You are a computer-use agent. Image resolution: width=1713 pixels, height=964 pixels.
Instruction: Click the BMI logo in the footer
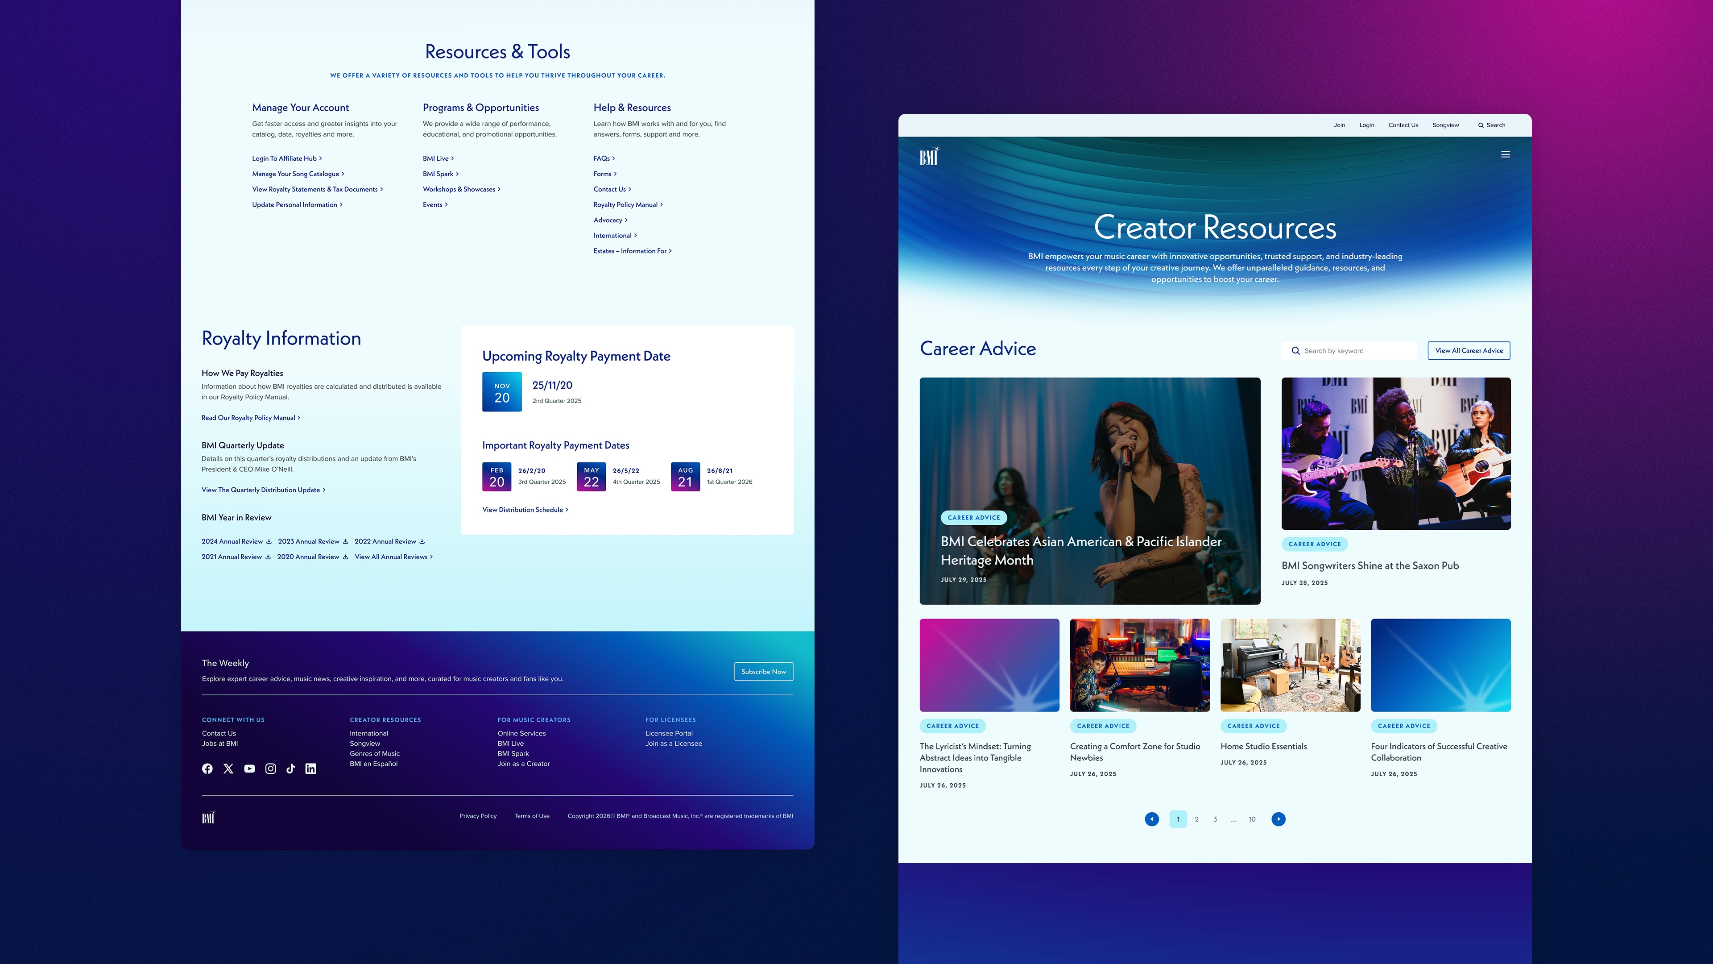[209, 817]
